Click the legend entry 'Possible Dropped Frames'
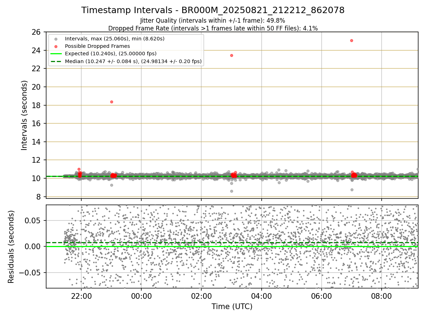The image size is (426, 319). [97, 46]
